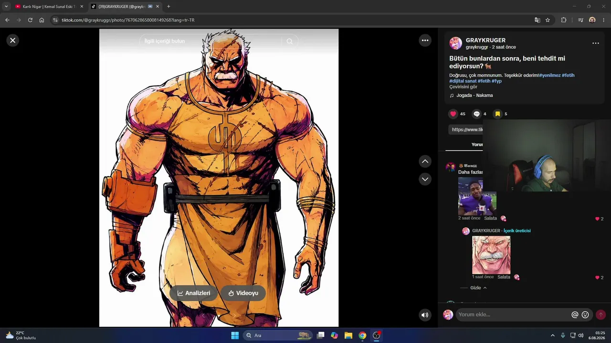The width and height of the screenshot is (611, 343).
Task: Focus the İlgili içeriği bulun search field
Action: 210,41
